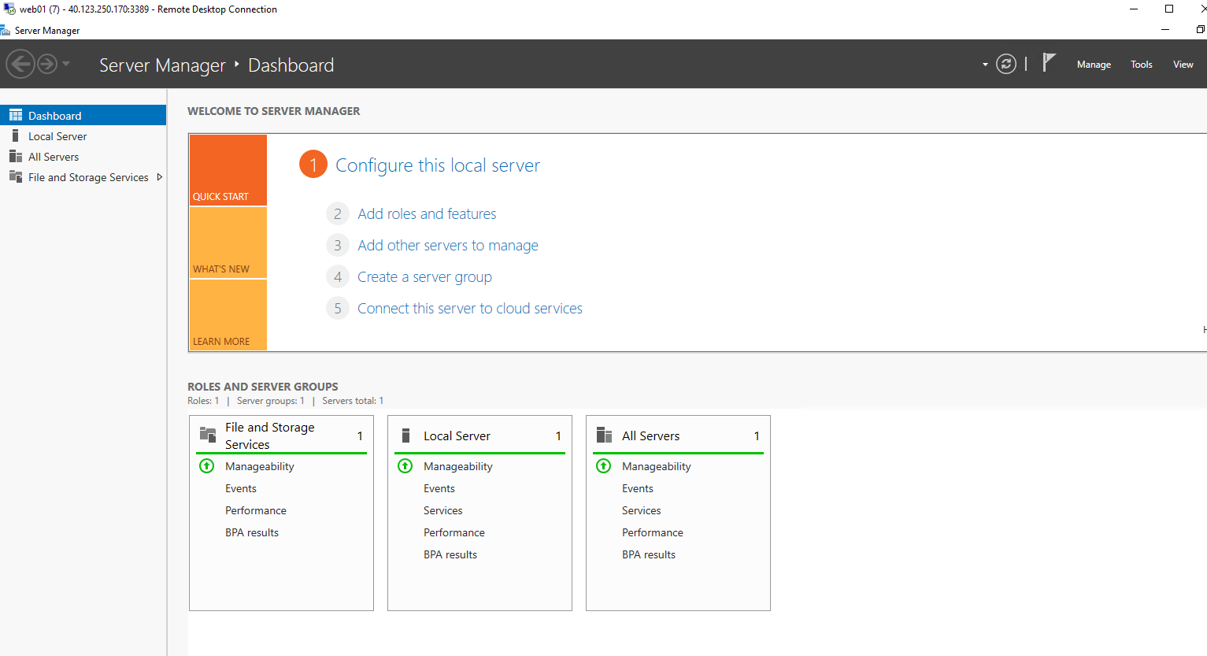Open Performance in Local Server tile
Image resolution: width=1207 pixels, height=656 pixels.
[454, 532]
